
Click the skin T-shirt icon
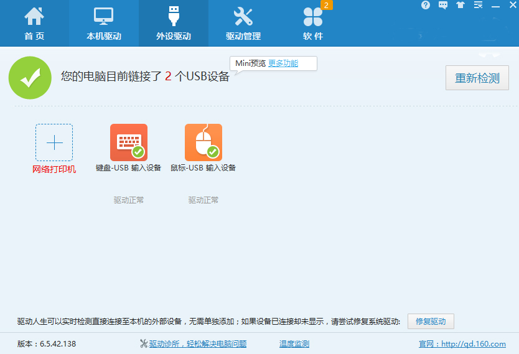click(x=461, y=5)
